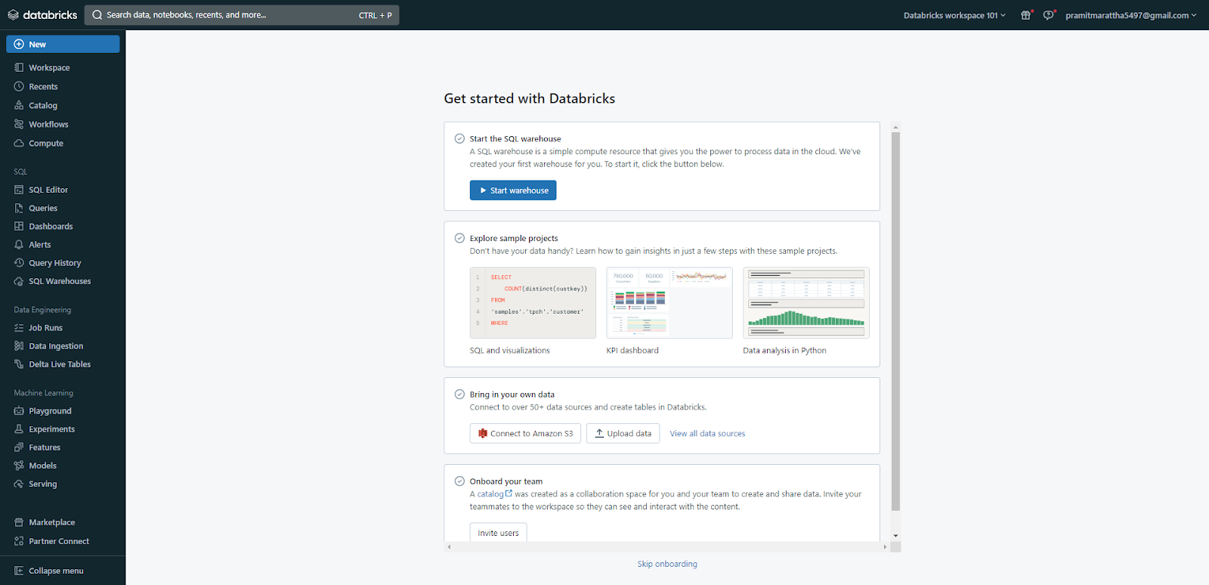The height and width of the screenshot is (585, 1209).
Task: Open the help chat bubble icon
Action: pos(1049,15)
